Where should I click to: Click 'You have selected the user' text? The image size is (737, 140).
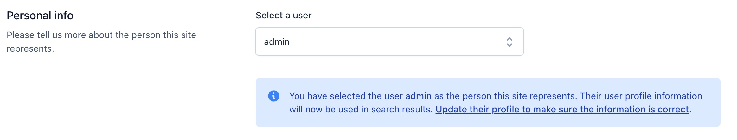click(346, 96)
